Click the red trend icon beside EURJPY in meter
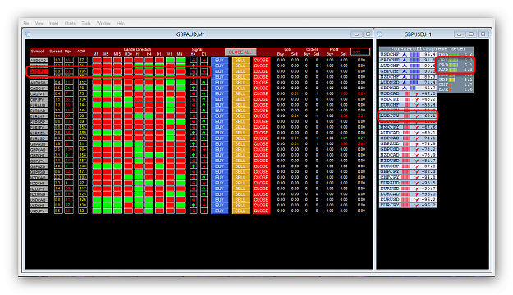 click(x=416, y=205)
